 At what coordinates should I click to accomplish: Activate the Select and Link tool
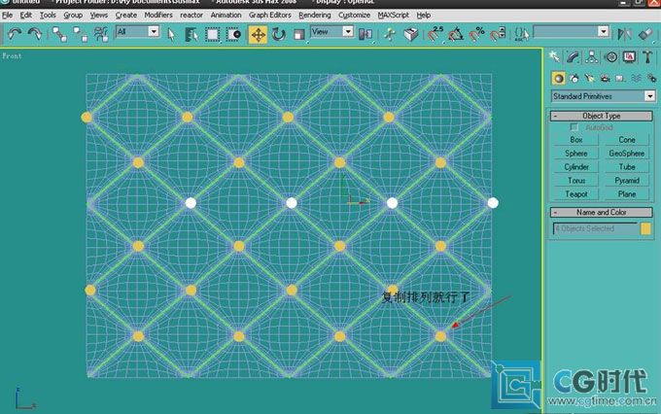pyautogui.click(x=59, y=34)
